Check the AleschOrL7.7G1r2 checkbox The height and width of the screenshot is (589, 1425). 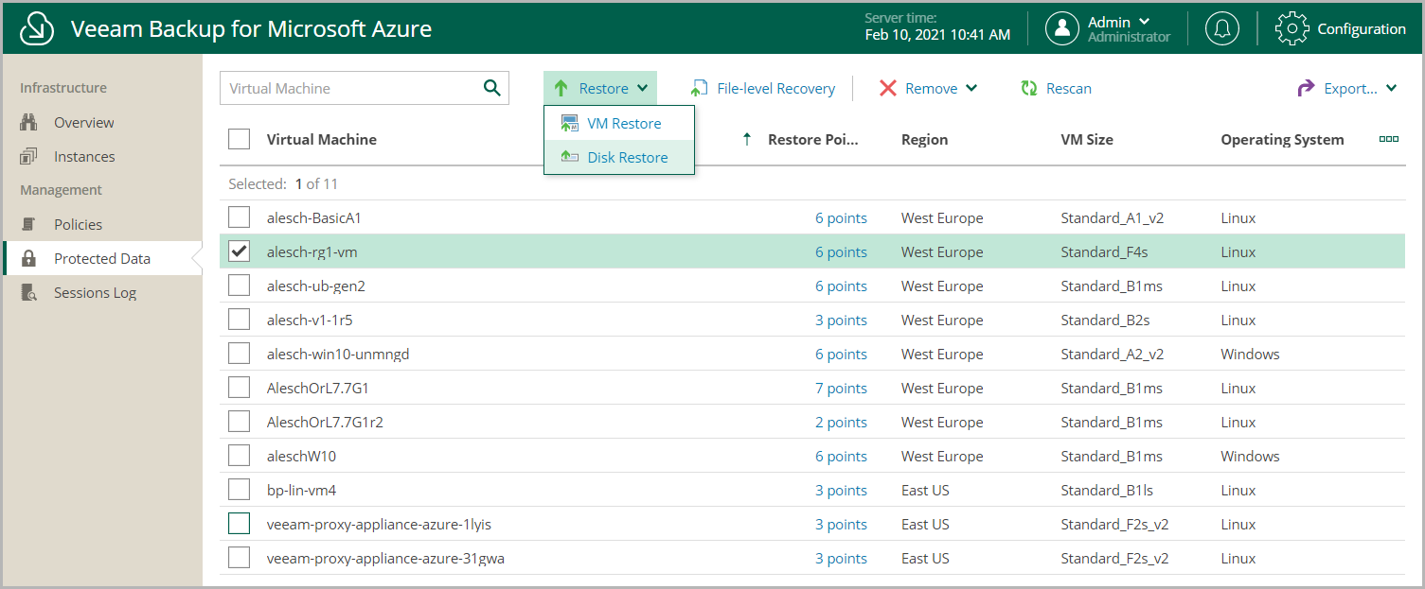pos(240,422)
